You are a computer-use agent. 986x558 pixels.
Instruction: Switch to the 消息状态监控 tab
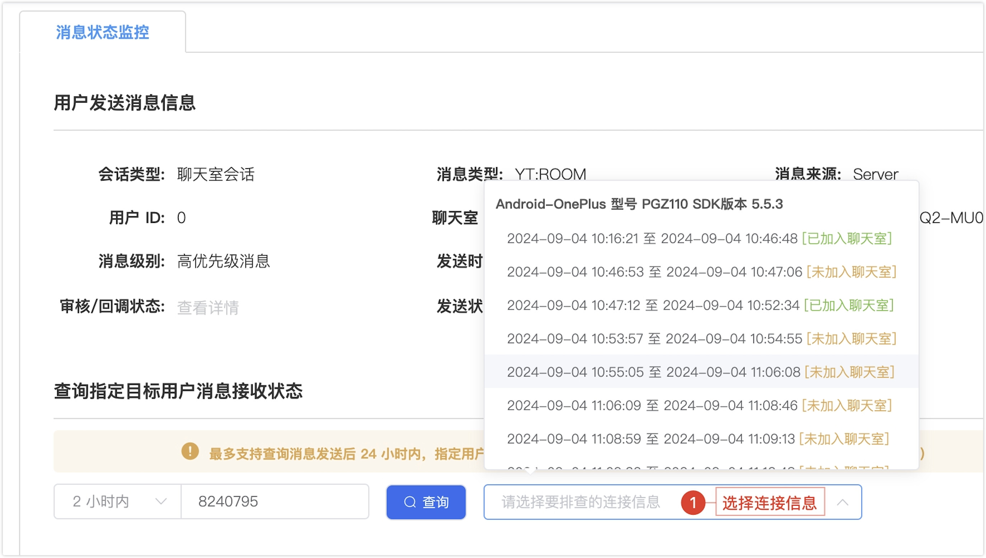point(102,32)
